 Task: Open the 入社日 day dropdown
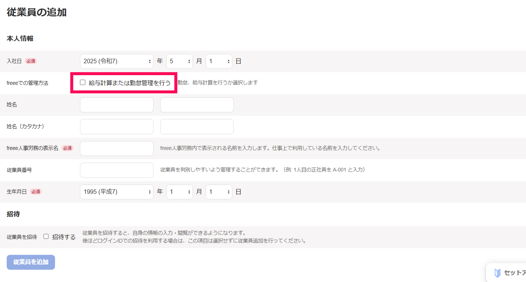[219, 61]
